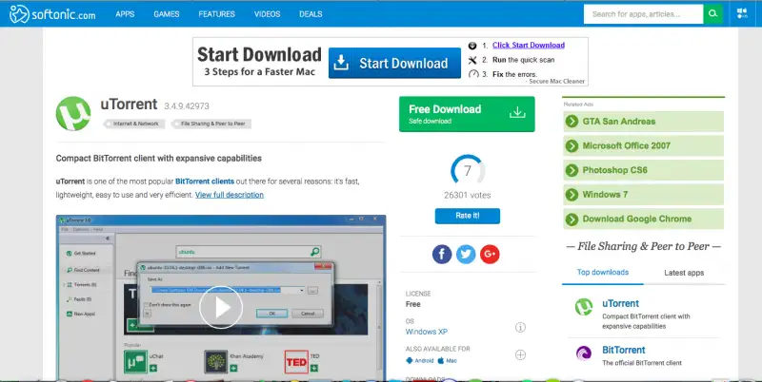The height and width of the screenshot is (382, 762).
Task: Click the Start Download ad button label
Action: [x=403, y=64]
